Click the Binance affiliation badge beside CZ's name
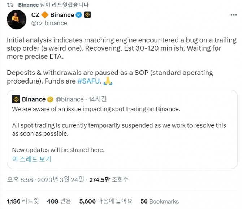242x209 pixels. [x=87, y=15]
